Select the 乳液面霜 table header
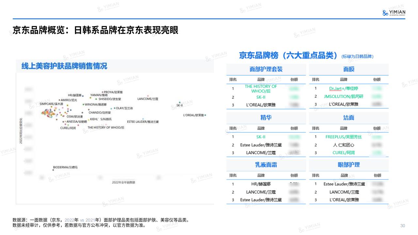 tap(266, 165)
